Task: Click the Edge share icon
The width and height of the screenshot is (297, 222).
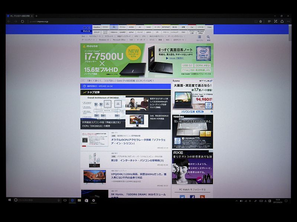Action: tap(282, 21)
